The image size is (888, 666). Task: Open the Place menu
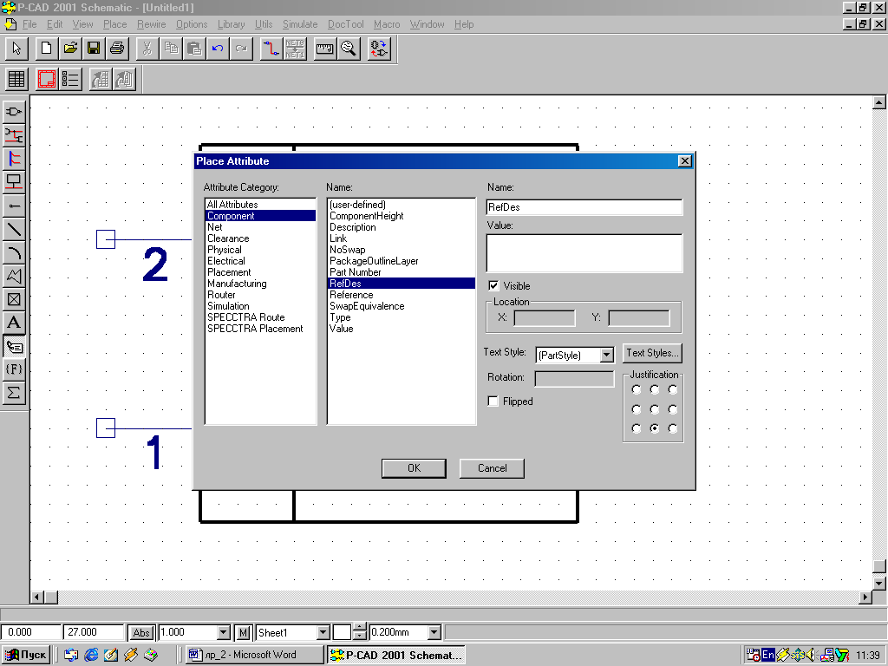tap(115, 24)
